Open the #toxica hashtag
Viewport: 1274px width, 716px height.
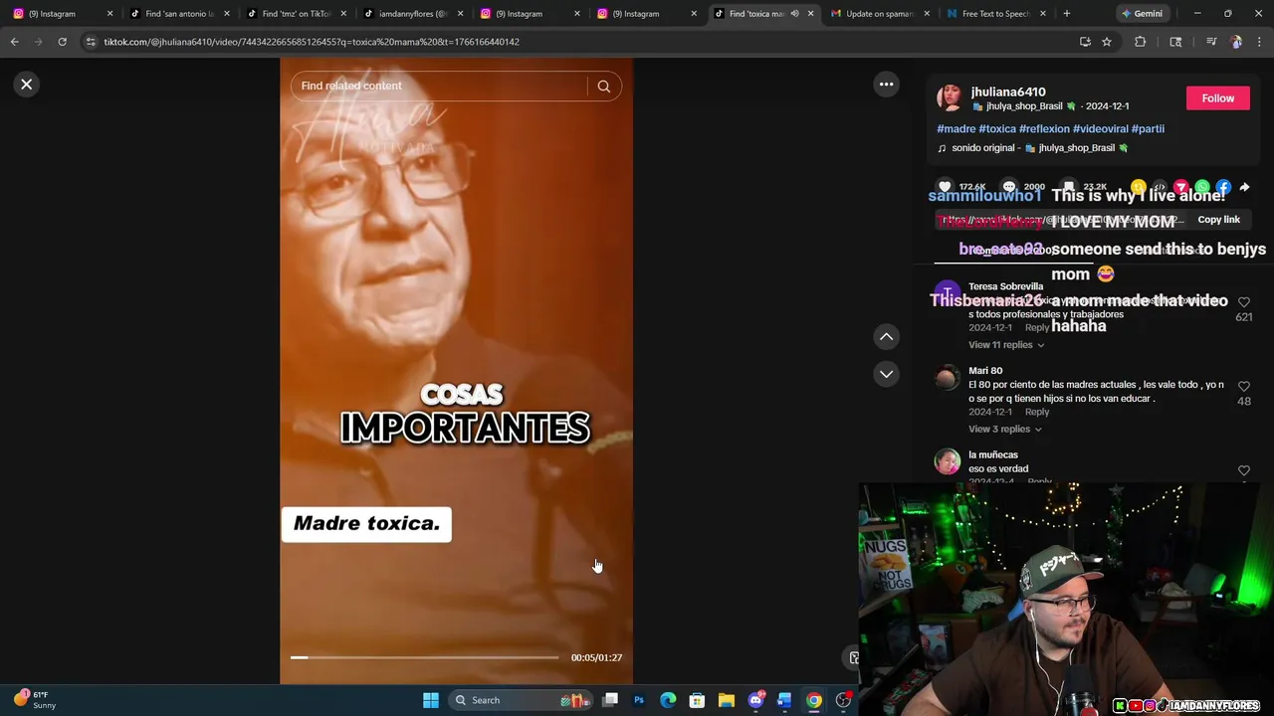point(997,129)
